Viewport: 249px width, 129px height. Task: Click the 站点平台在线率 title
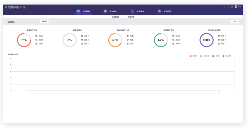(214, 30)
